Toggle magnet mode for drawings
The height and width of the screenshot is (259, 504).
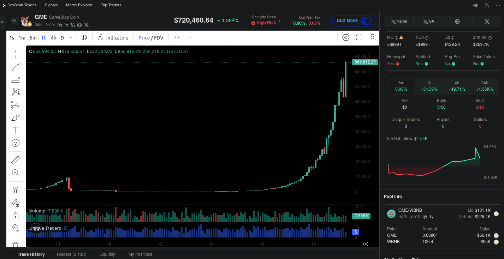click(16, 190)
